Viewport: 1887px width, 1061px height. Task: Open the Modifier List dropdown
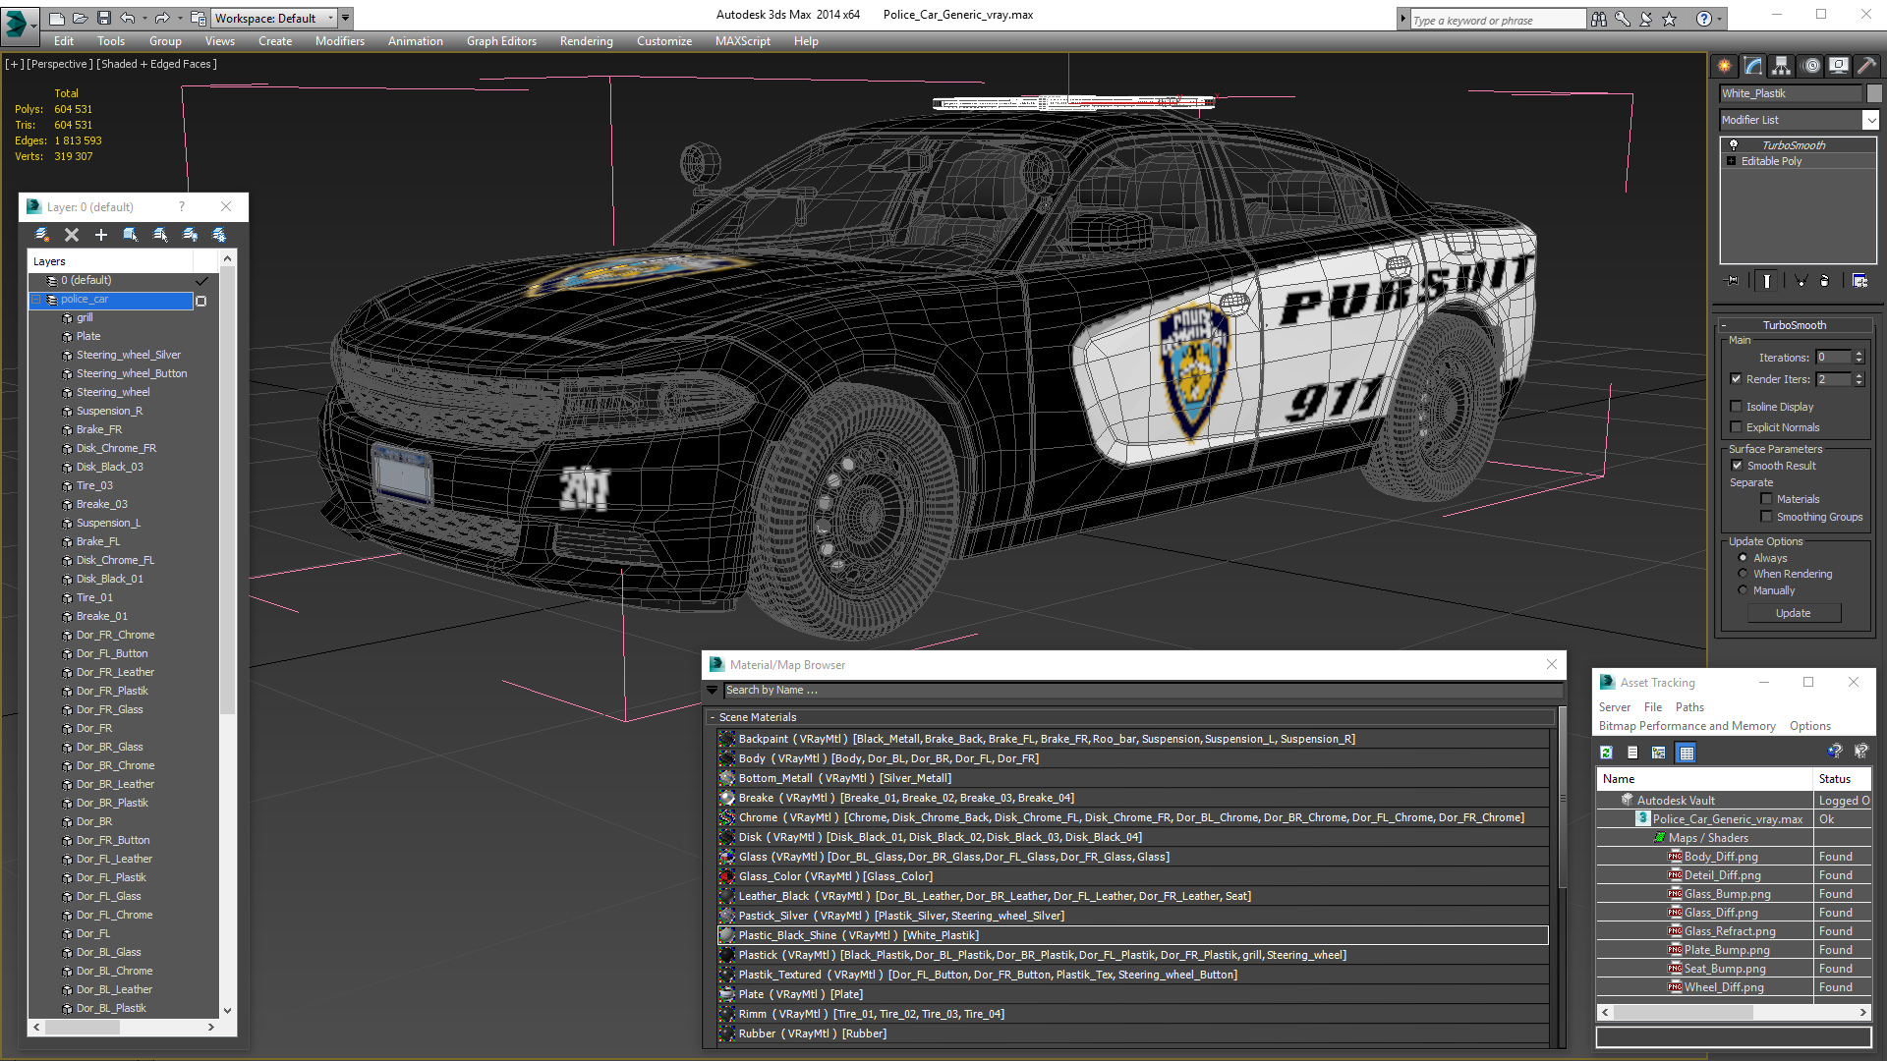click(1870, 120)
